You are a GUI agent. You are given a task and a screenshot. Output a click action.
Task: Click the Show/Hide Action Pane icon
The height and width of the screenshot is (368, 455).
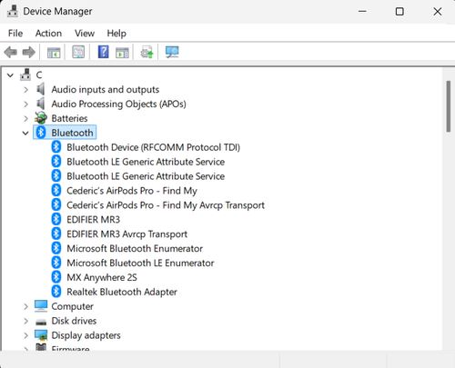(x=122, y=52)
